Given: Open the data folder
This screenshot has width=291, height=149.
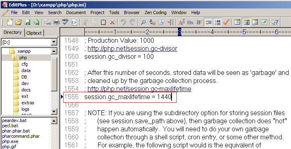Looking at the screenshot, I should 26,70.
